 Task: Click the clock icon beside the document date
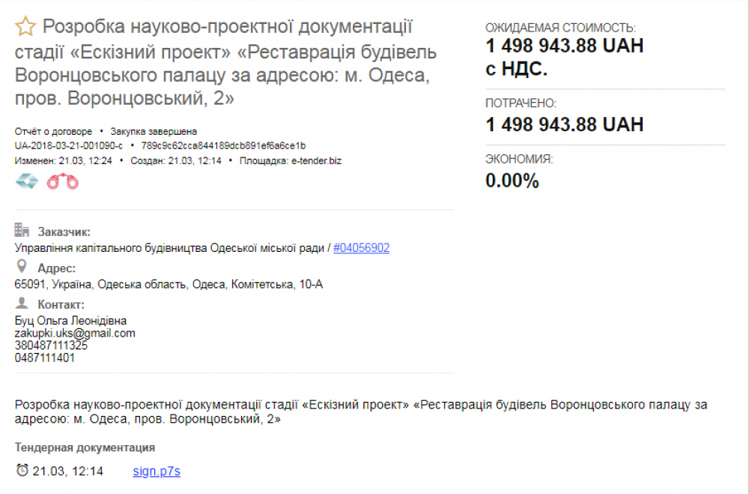pos(22,471)
